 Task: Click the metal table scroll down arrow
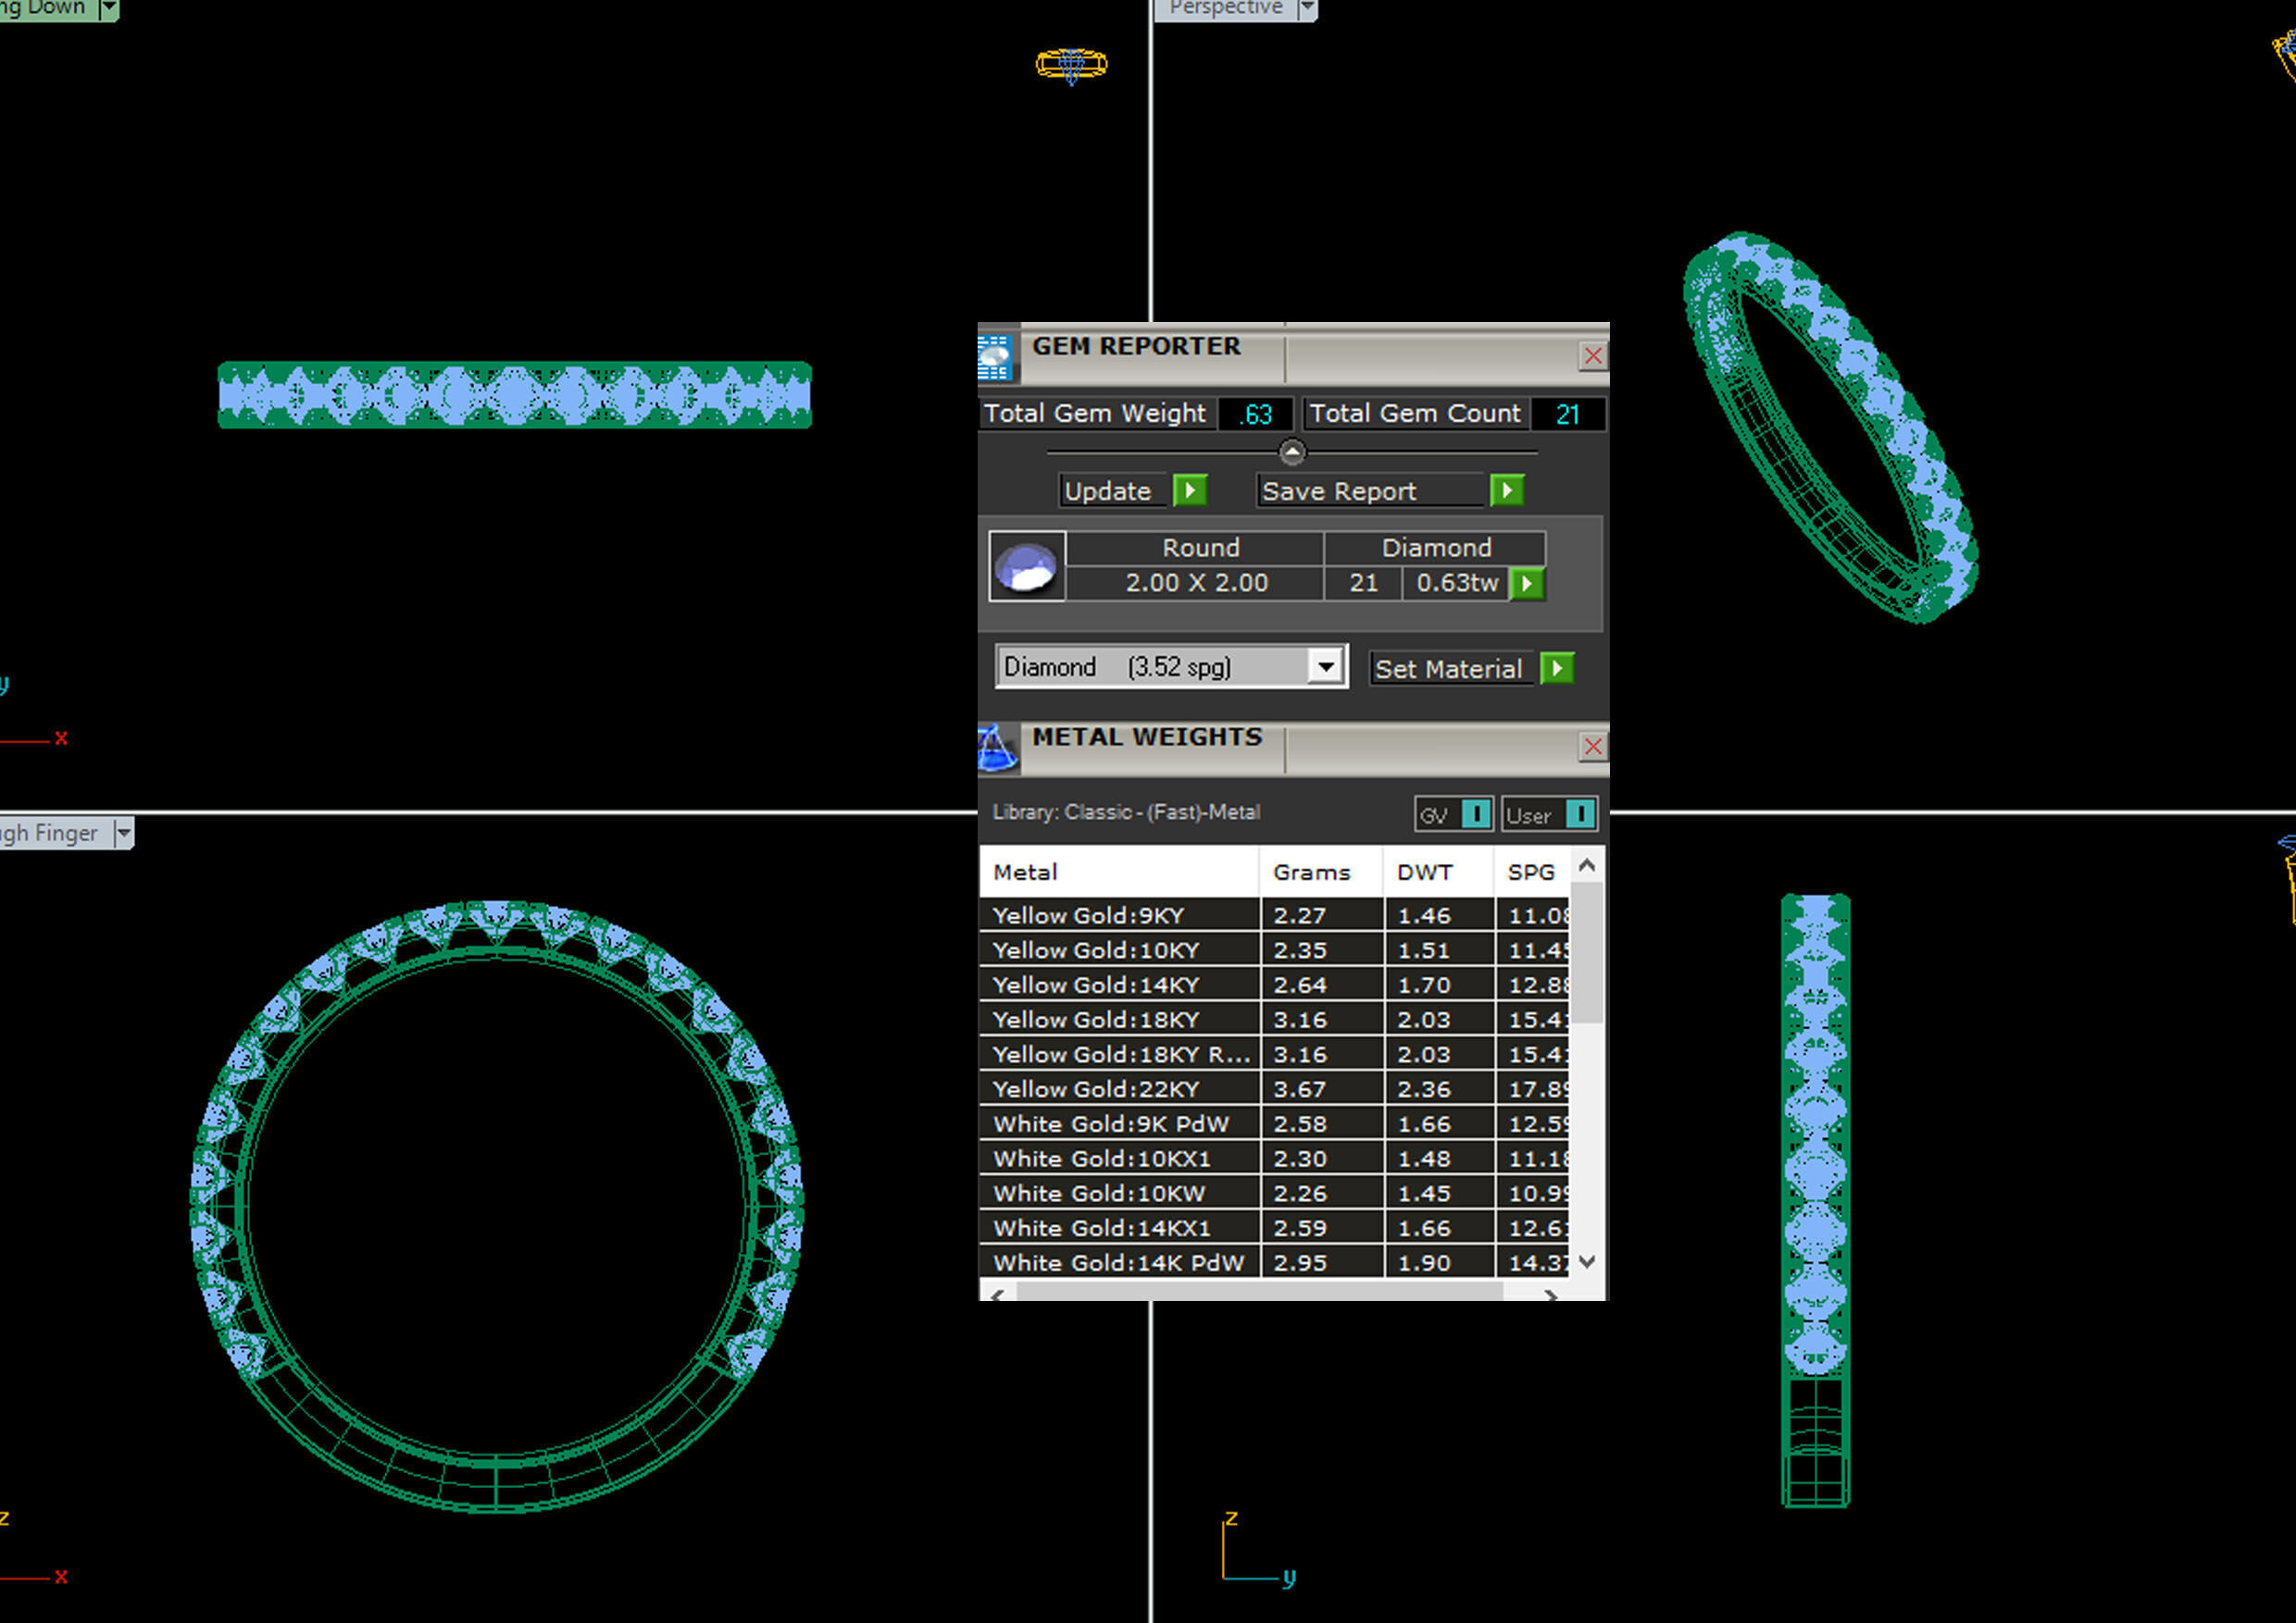click(1587, 1262)
